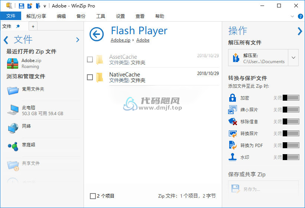Select 共享文件 shared folder icon

[13, 166]
